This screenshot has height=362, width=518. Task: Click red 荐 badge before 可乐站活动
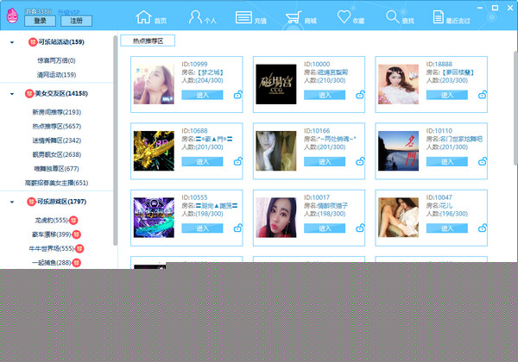(33, 42)
